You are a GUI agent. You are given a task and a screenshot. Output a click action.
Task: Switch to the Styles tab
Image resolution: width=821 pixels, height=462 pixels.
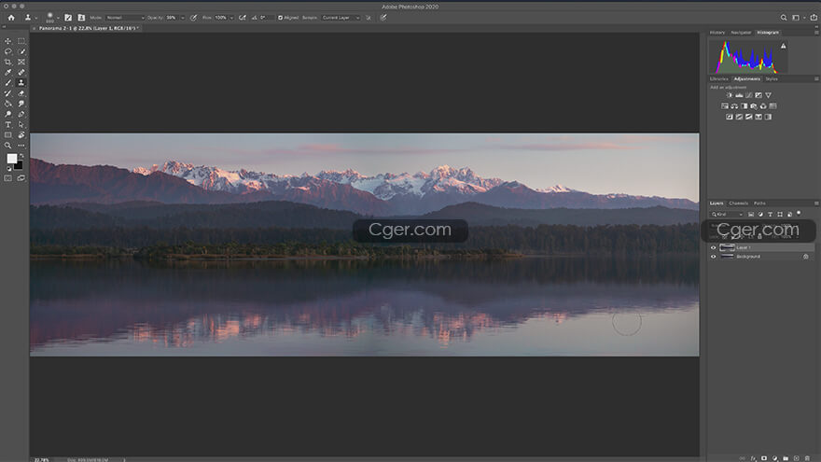point(772,79)
